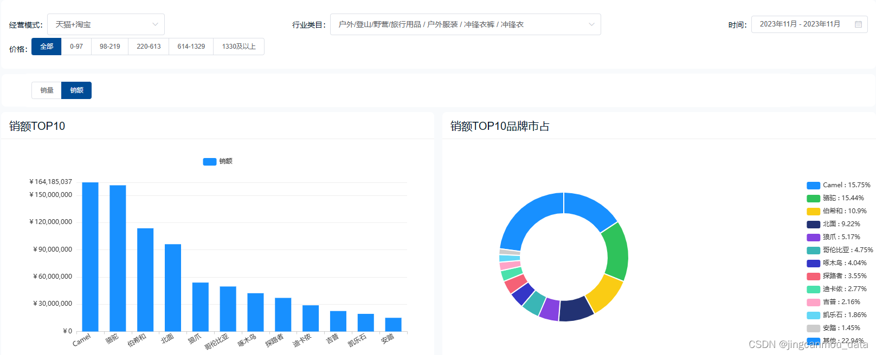
Task: Toggle 迪卡侬 legend entry
Action: point(836,289)
